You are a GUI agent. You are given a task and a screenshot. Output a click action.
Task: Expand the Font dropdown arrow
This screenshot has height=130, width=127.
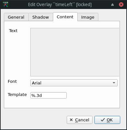coord(114,83)
